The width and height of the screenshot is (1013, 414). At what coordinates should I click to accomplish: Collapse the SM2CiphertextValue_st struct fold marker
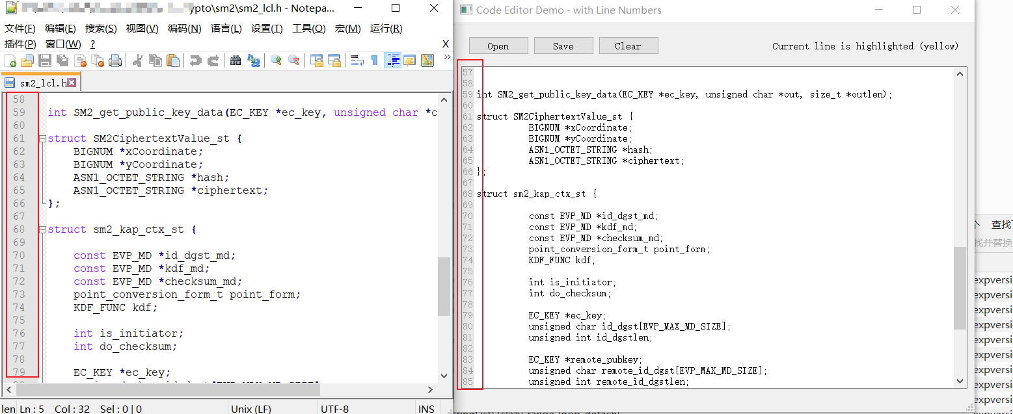[42, 138]
